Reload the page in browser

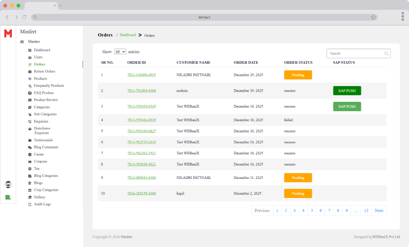click(25, 17)
